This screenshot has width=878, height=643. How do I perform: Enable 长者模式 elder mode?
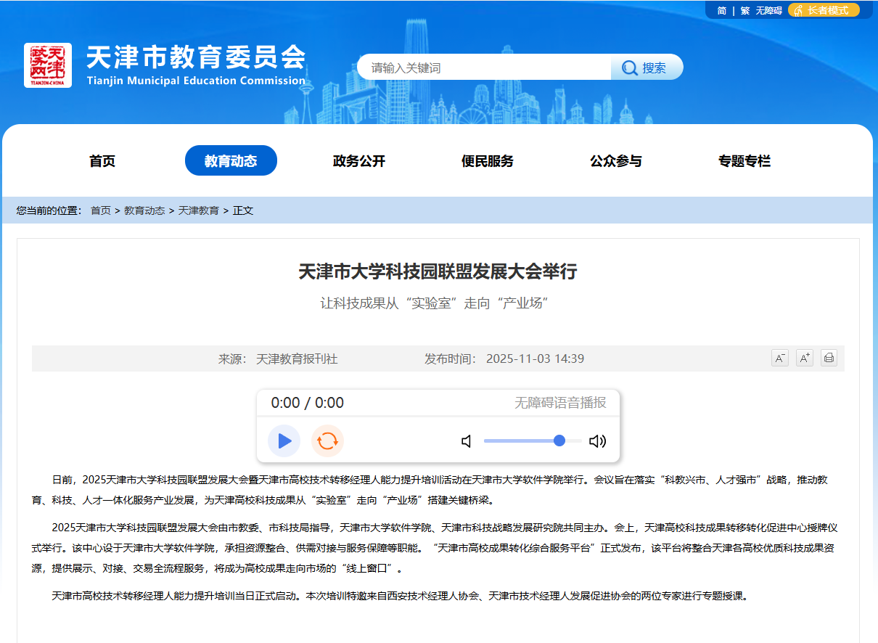click(825, 10)
